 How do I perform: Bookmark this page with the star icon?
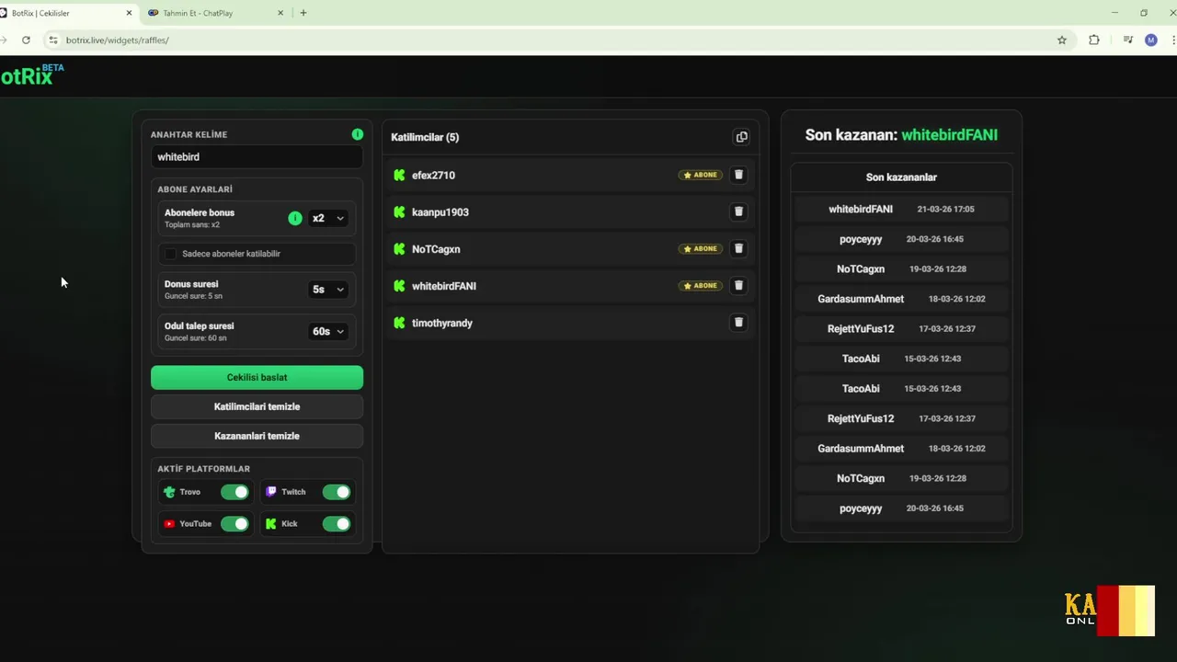click(1062, 40)
